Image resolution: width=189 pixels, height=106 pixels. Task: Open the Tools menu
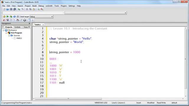pyautogui.click(x=56, y=6)
